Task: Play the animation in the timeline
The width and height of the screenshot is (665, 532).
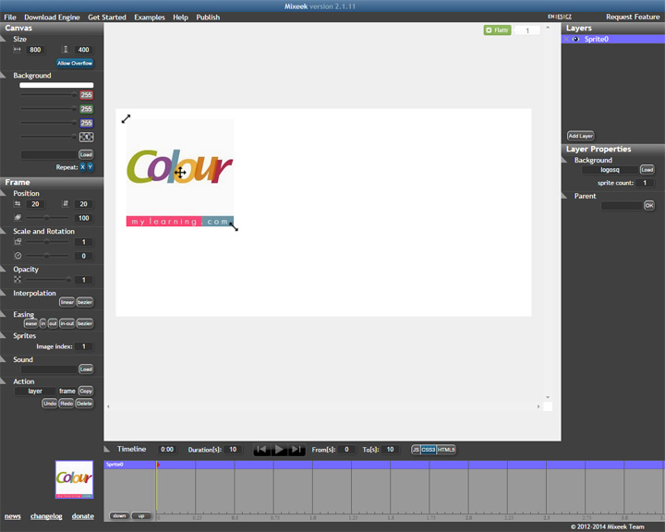Action: (279, 449)
